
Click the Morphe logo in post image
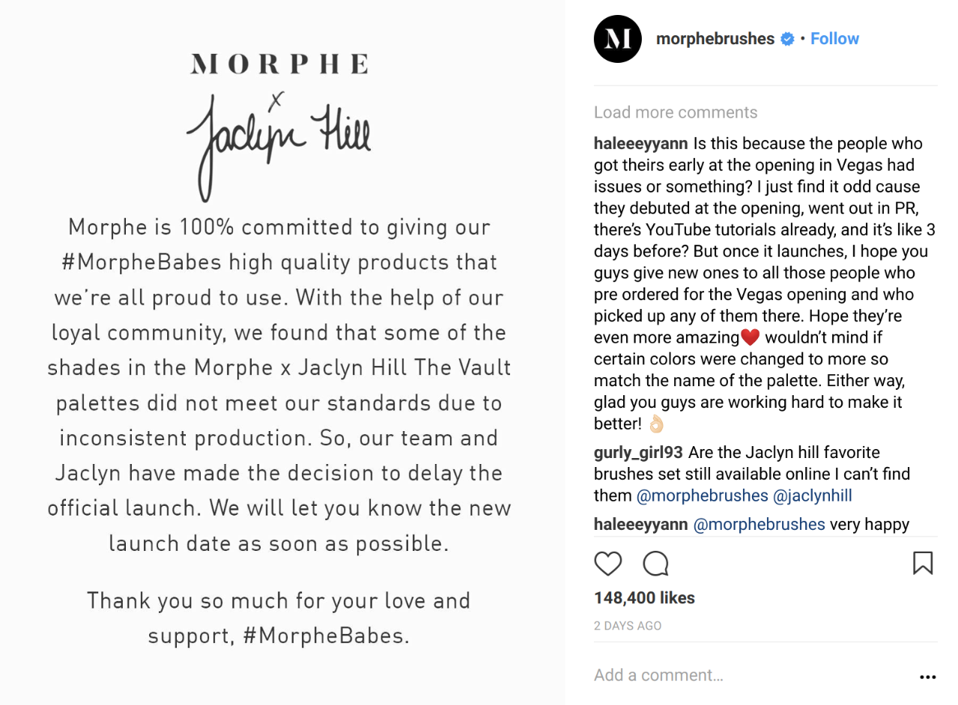(x=279, y=64)
